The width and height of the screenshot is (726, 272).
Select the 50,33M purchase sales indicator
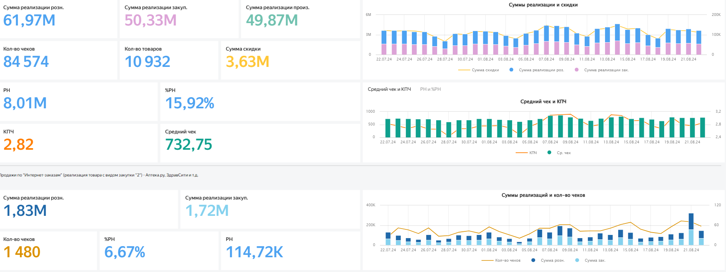(150, 20)
